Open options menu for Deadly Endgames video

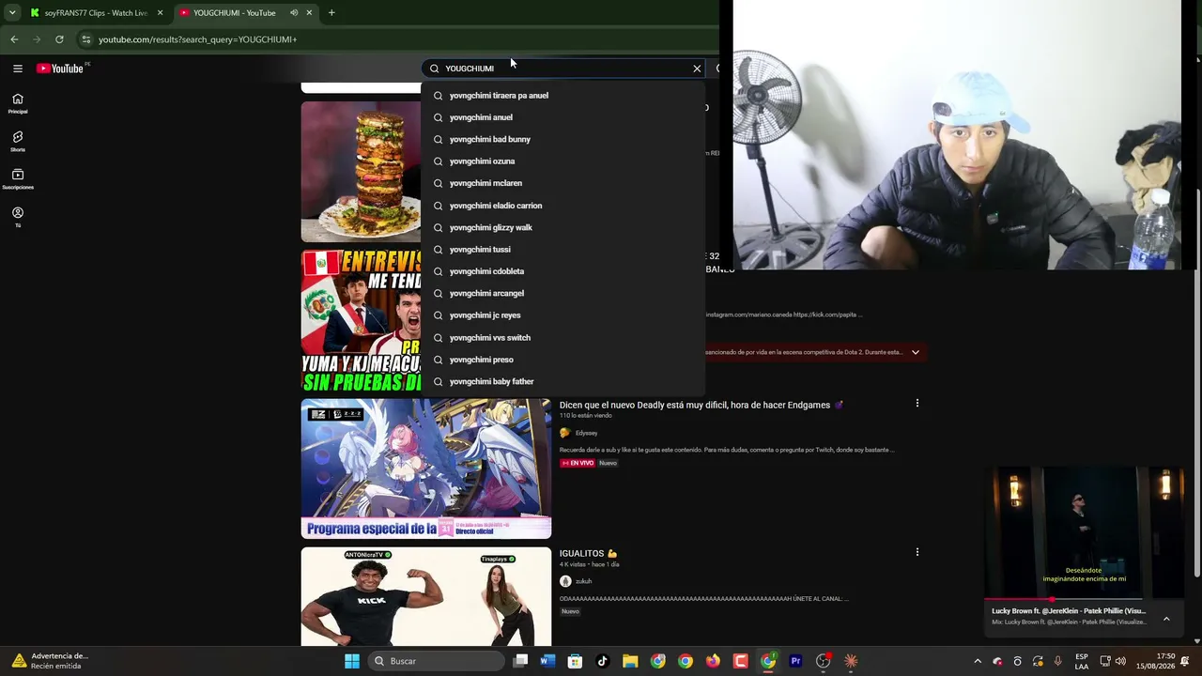pyautogui.click(x=917, y=404)
